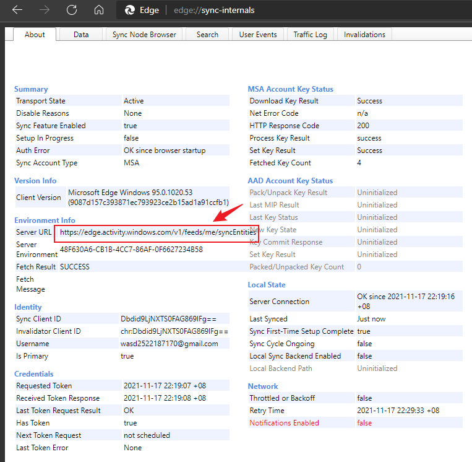This screenshot has width=472, height=462.
Task: Select Received Token Response timestamp 22:19:08
Action: click(x=165, y=398)
